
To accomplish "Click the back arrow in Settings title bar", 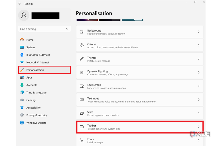I will 20,4.
